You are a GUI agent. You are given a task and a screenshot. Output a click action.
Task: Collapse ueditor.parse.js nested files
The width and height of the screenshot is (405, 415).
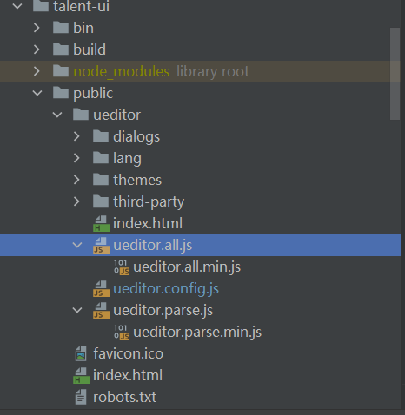77,310
